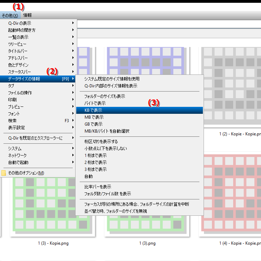
Task: Expand the 色とデザイン submenu
Action: pyautogui.click(x=38, y=65)
